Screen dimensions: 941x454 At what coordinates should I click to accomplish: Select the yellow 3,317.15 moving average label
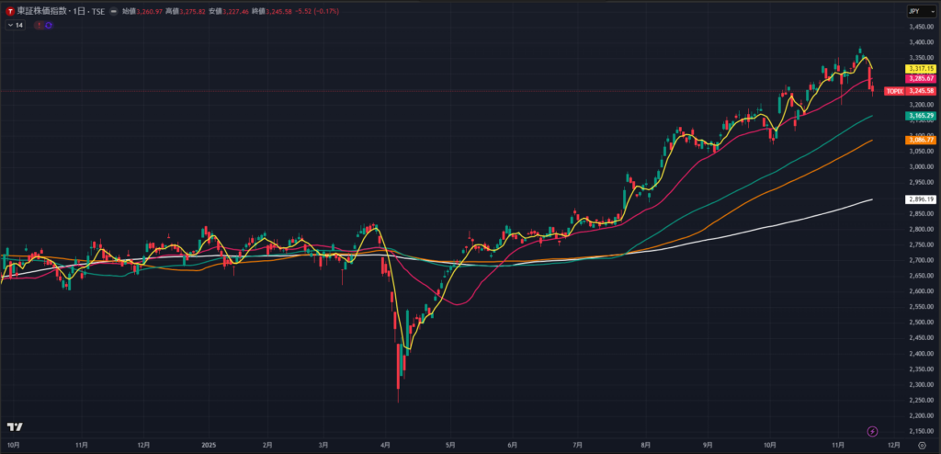coord(920,69)
